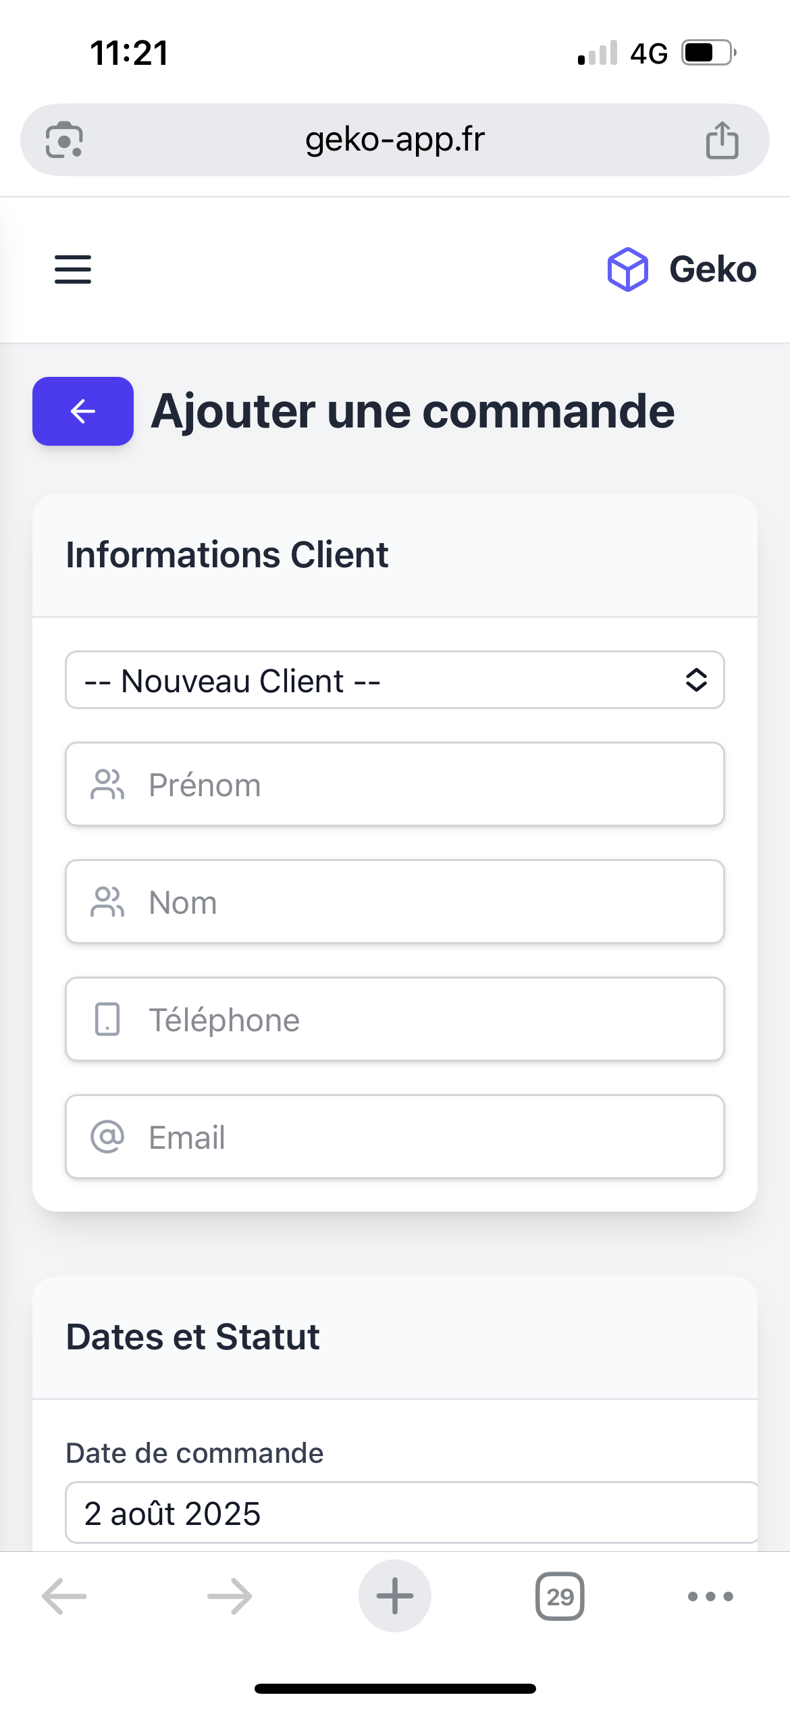Screen dimensions: 790x1710
Task: Focus the Email input field
Action: click(x=395, y=1137)
